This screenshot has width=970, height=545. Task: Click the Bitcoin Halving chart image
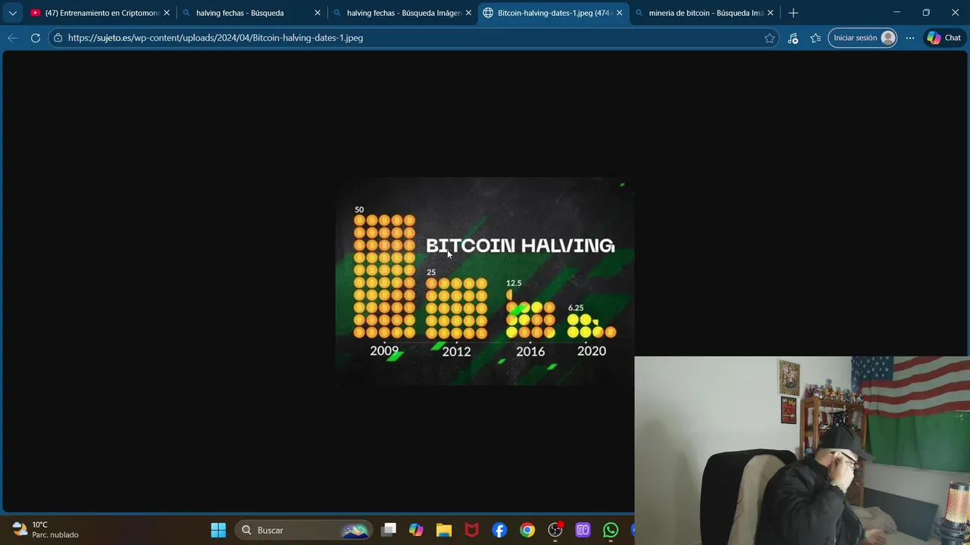click(485, 282)
